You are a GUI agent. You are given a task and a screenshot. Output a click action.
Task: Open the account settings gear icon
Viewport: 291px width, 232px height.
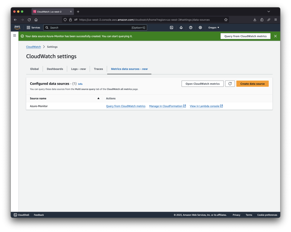pos(200,27)
